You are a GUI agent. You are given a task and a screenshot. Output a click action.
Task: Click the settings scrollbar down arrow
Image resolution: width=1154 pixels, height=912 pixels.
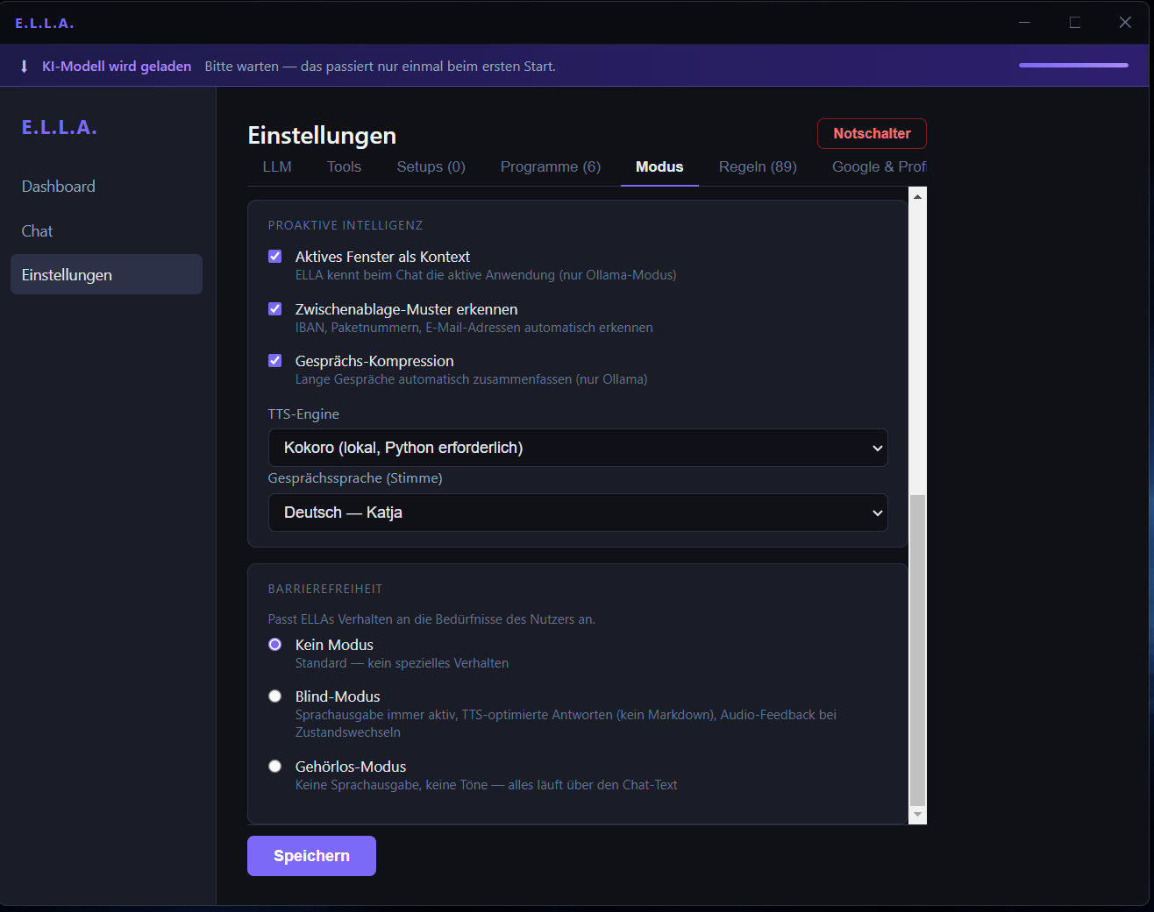coord(917,815)
